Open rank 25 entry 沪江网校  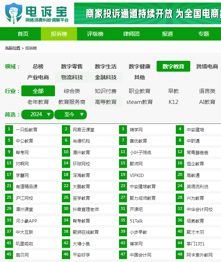point(24,198)
